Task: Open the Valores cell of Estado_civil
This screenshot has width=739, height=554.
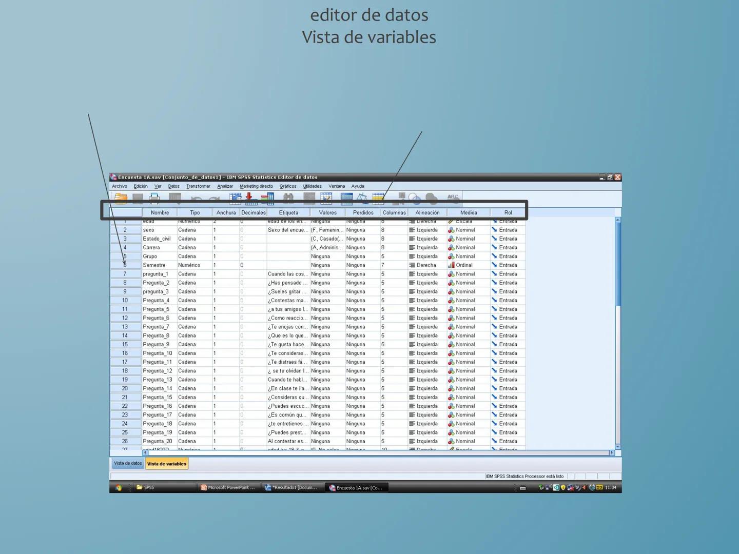Action: point(327,239)
